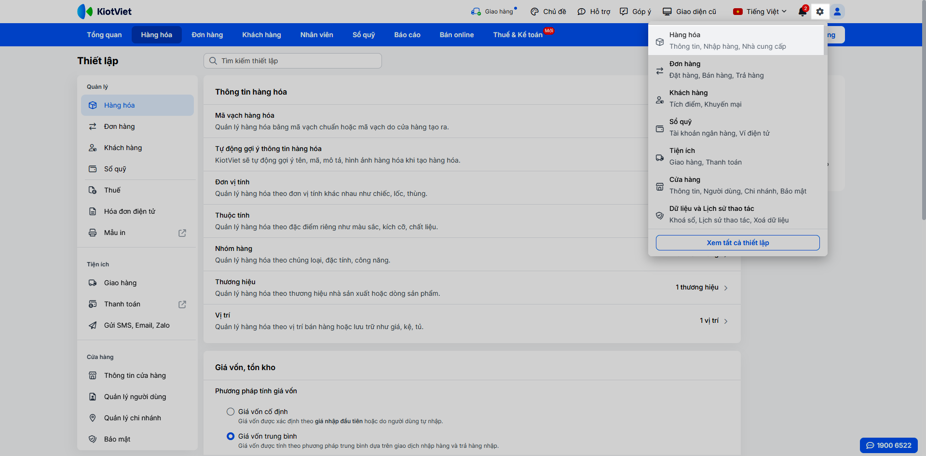Open Báo cáo tab

(x=408, y=35)
